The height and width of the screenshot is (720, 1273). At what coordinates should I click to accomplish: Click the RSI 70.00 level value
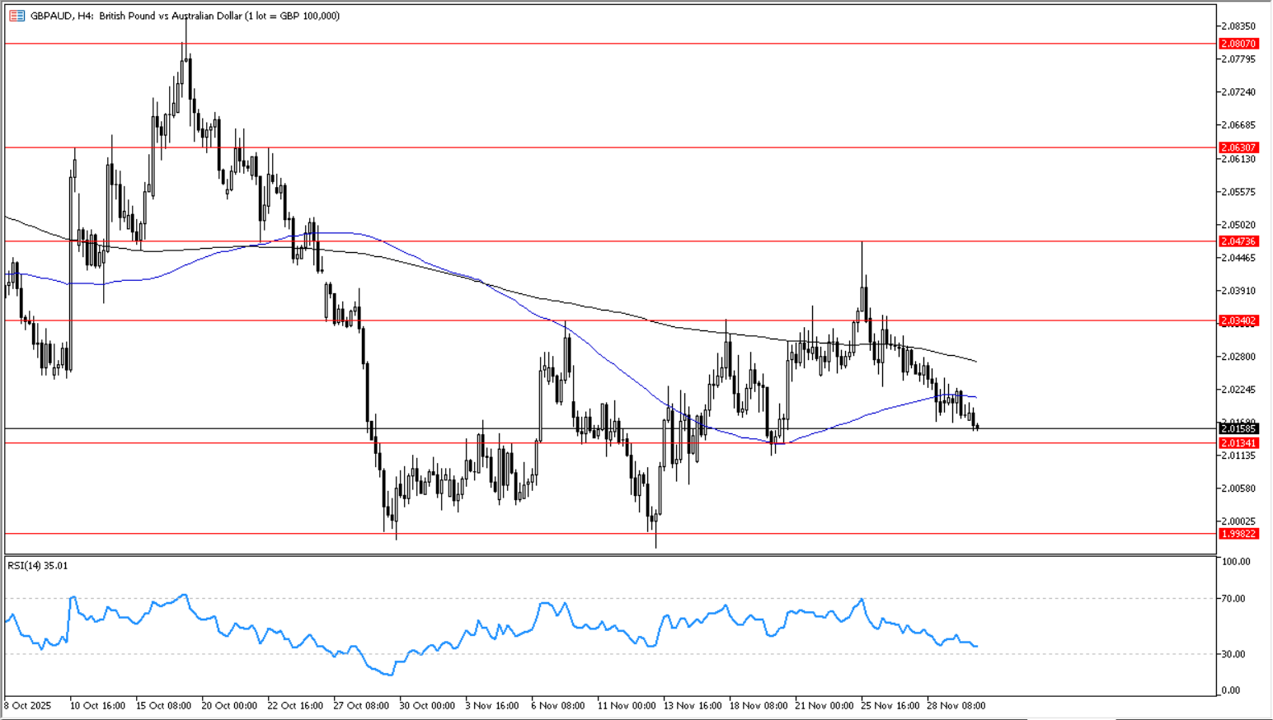click(x=1233, y=599)
